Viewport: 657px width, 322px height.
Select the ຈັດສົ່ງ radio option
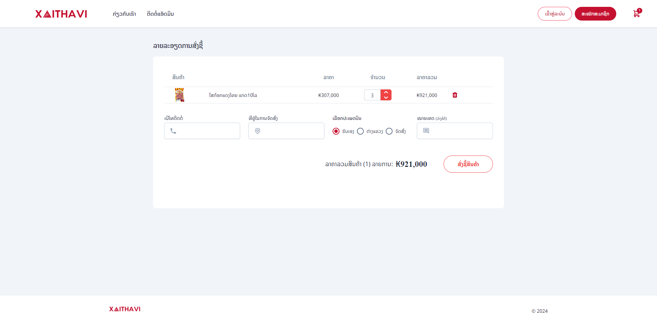pyautogui.click(x=389, y=131)
